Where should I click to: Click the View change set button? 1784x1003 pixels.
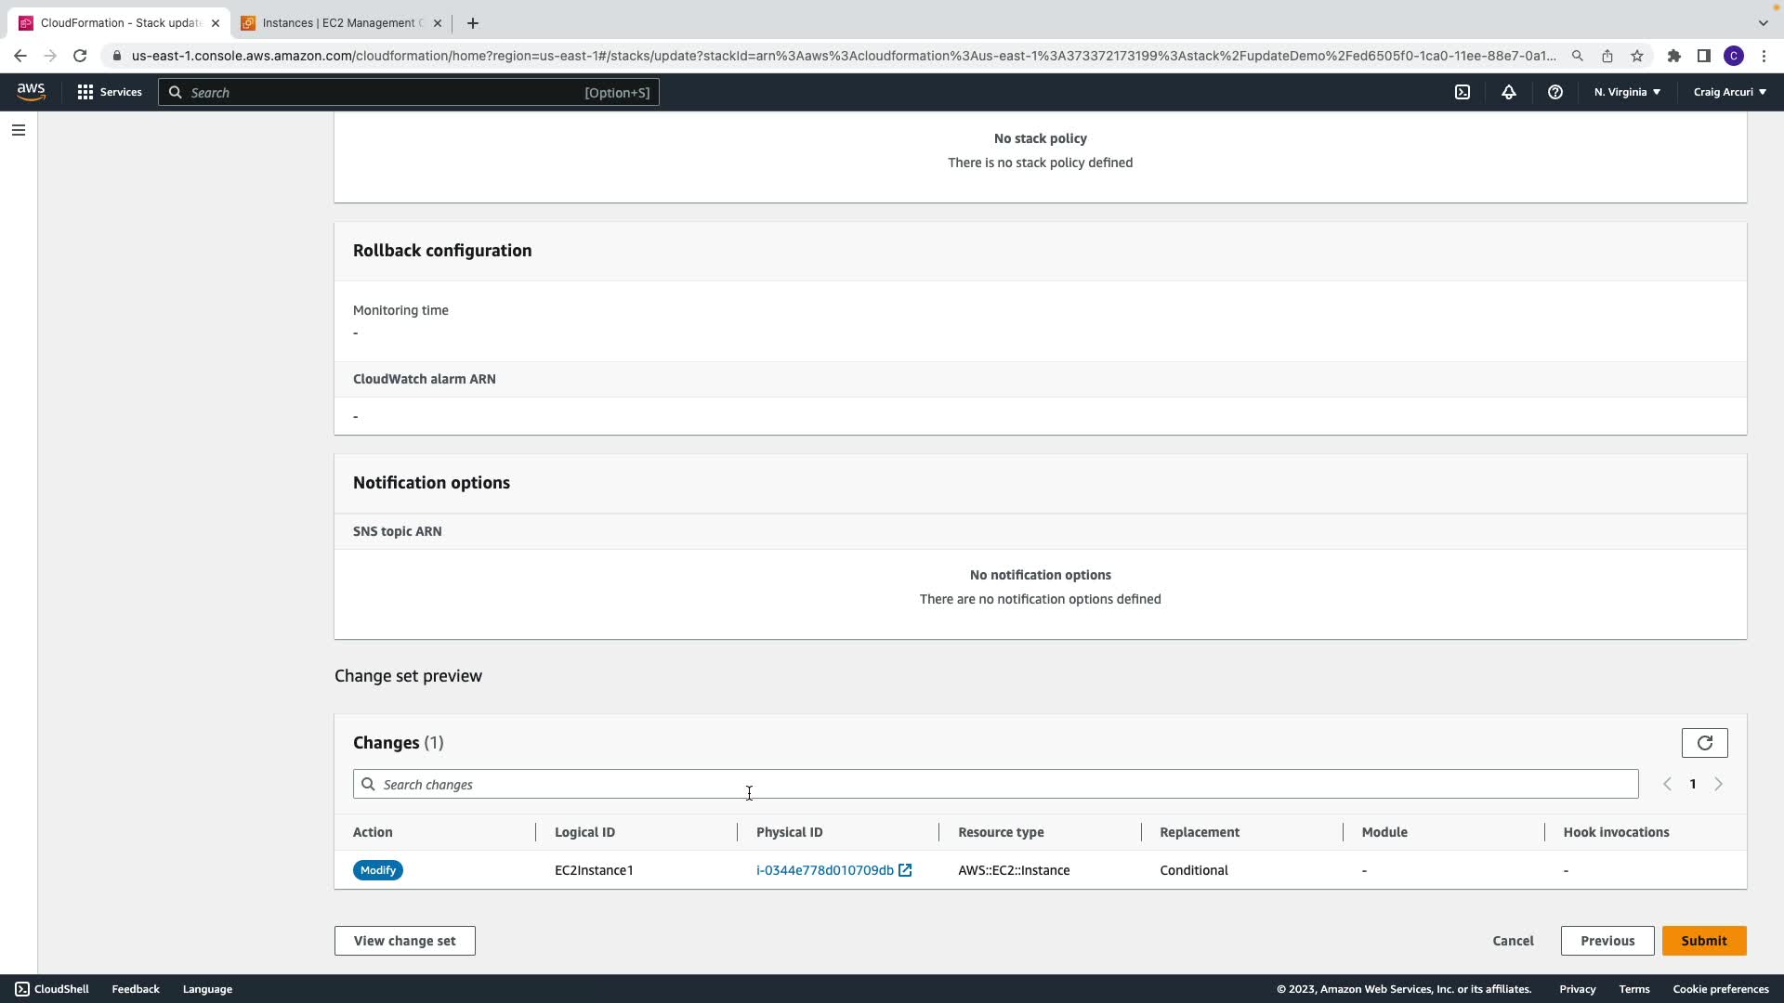(404, 941)
